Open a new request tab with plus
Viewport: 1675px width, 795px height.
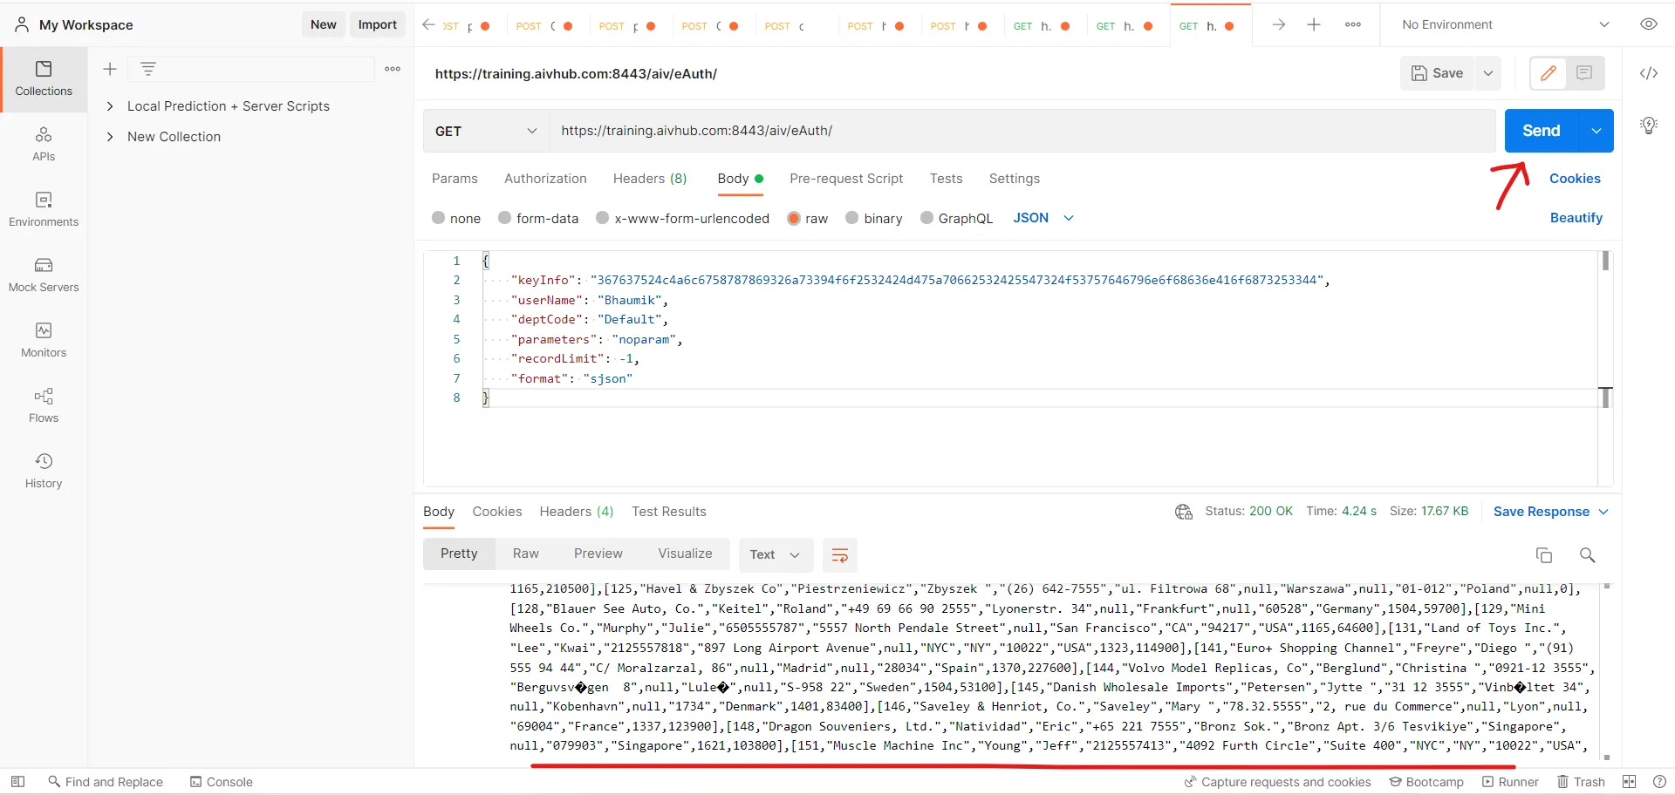[x=1314, y=25]
